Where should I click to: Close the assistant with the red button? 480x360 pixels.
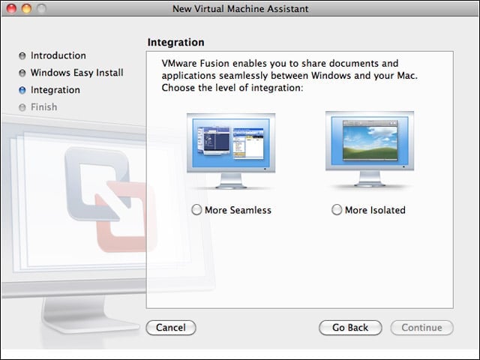tap(11, 8)
